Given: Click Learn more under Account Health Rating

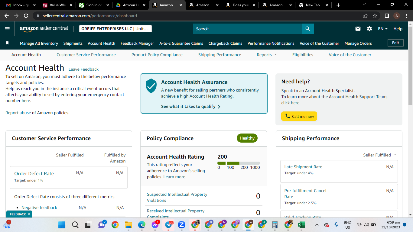Looking at the screenshot, I should pos(174,177).
